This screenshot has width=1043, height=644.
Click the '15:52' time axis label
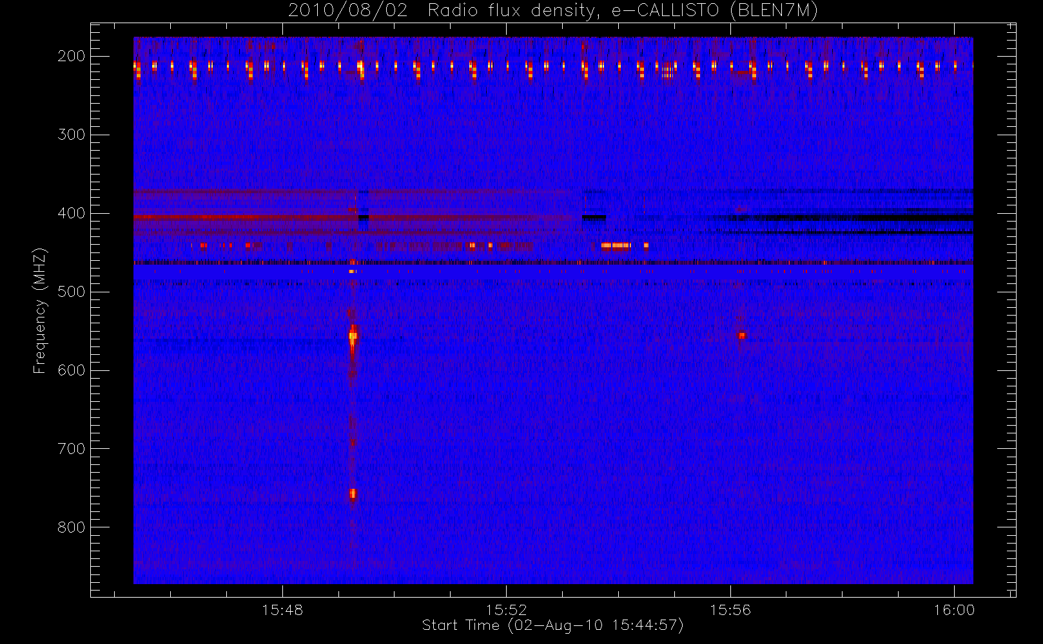(x=506, y=610)
